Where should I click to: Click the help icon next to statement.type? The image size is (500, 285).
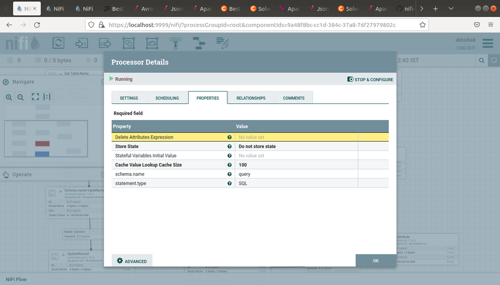230,183
